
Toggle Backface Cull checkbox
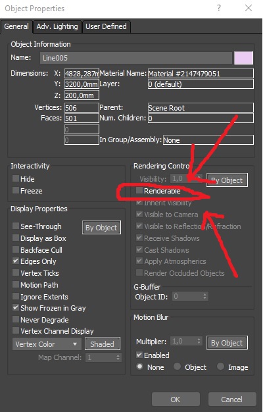pos(16,249)
